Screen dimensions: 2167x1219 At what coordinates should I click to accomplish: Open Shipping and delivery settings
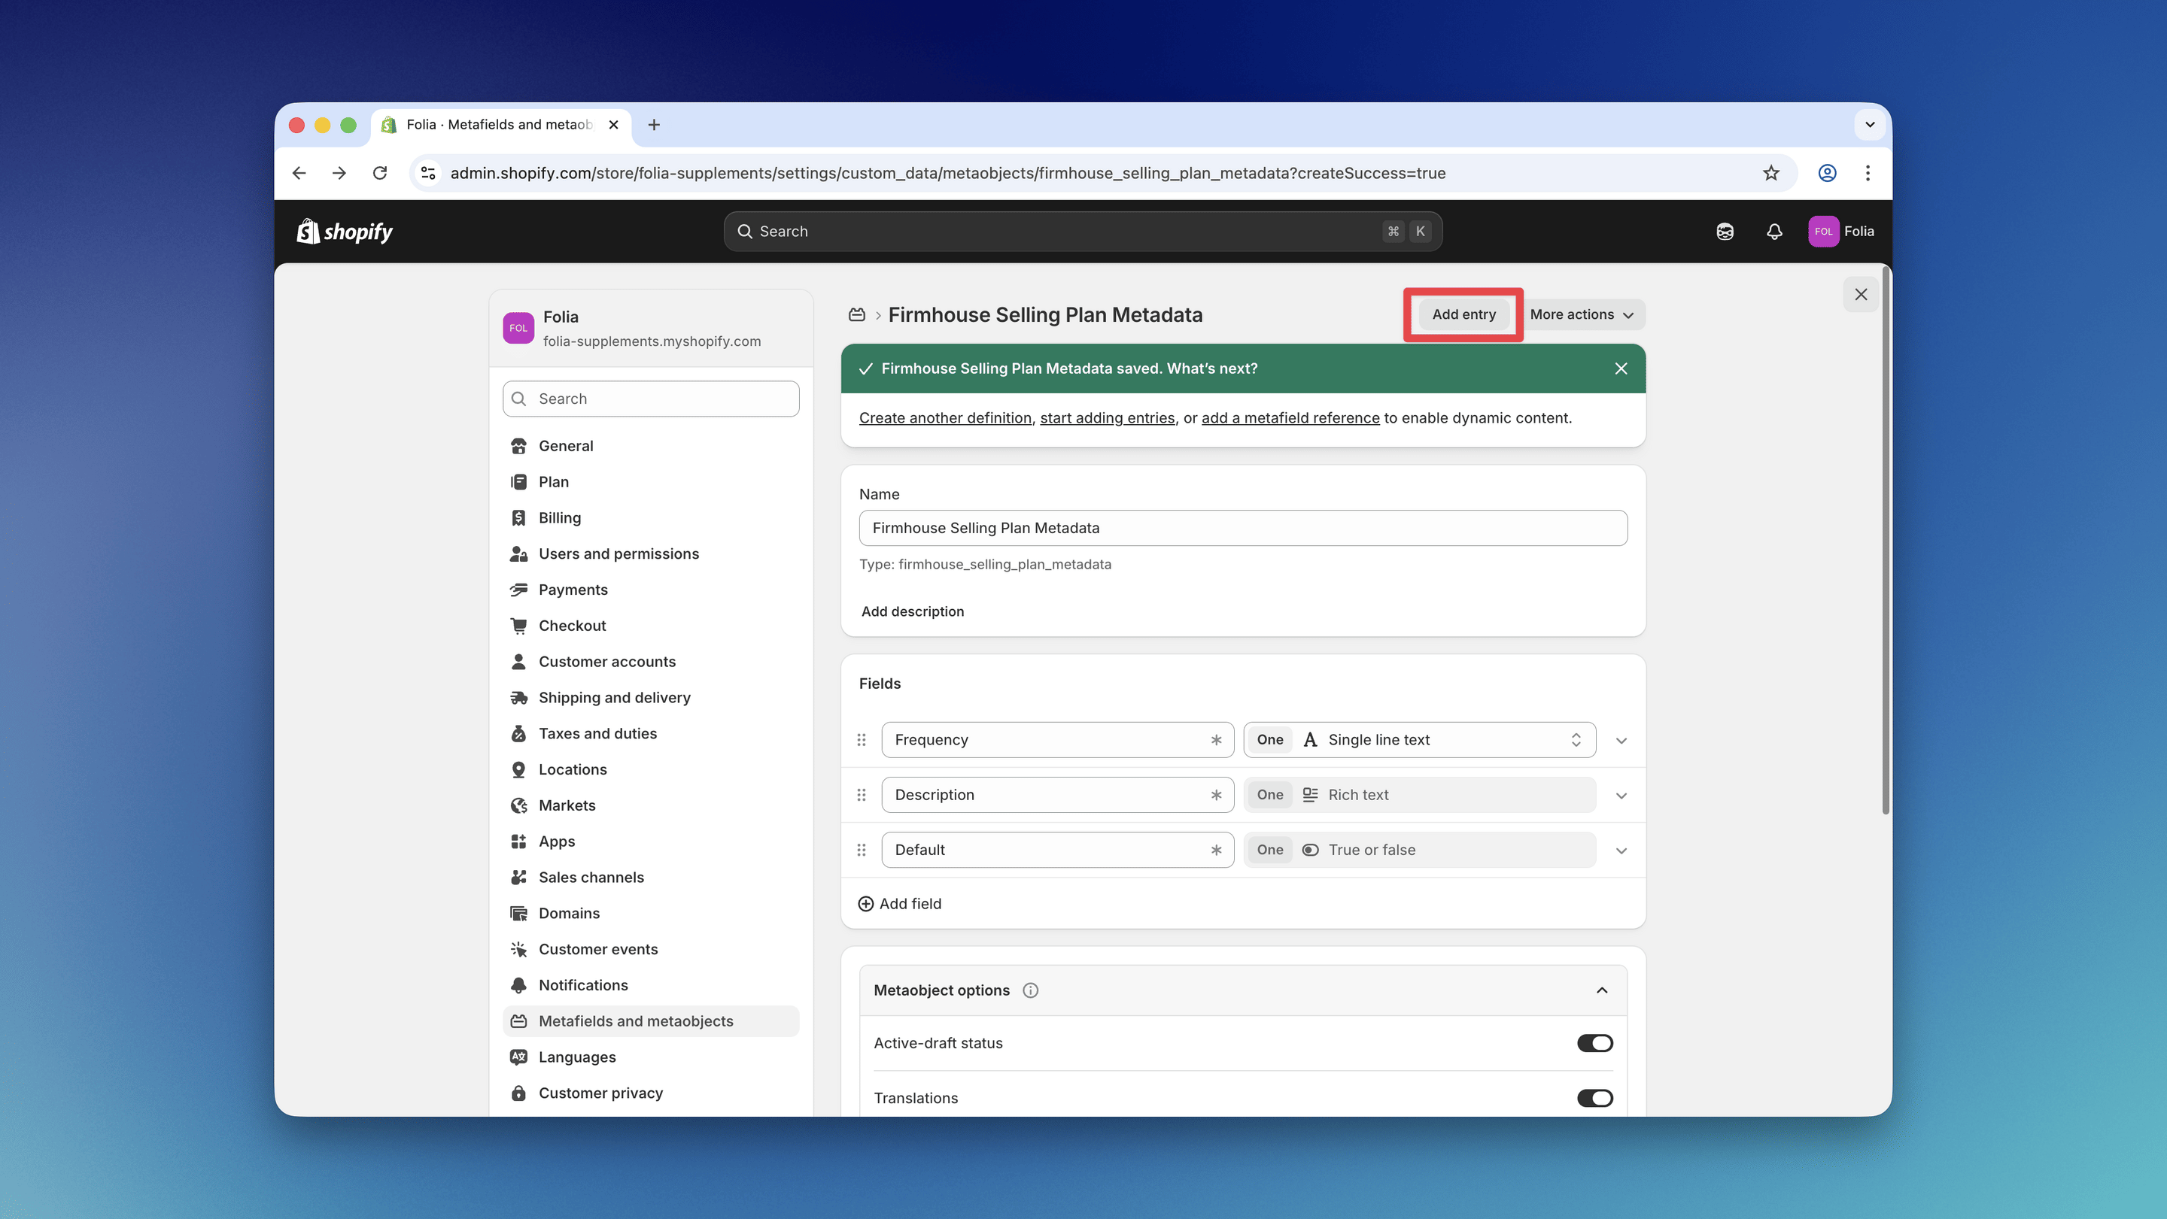click(650, 698)
